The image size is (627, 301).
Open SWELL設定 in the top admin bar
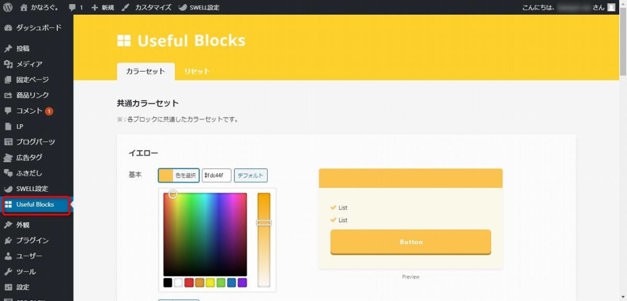tap(198, 7)
